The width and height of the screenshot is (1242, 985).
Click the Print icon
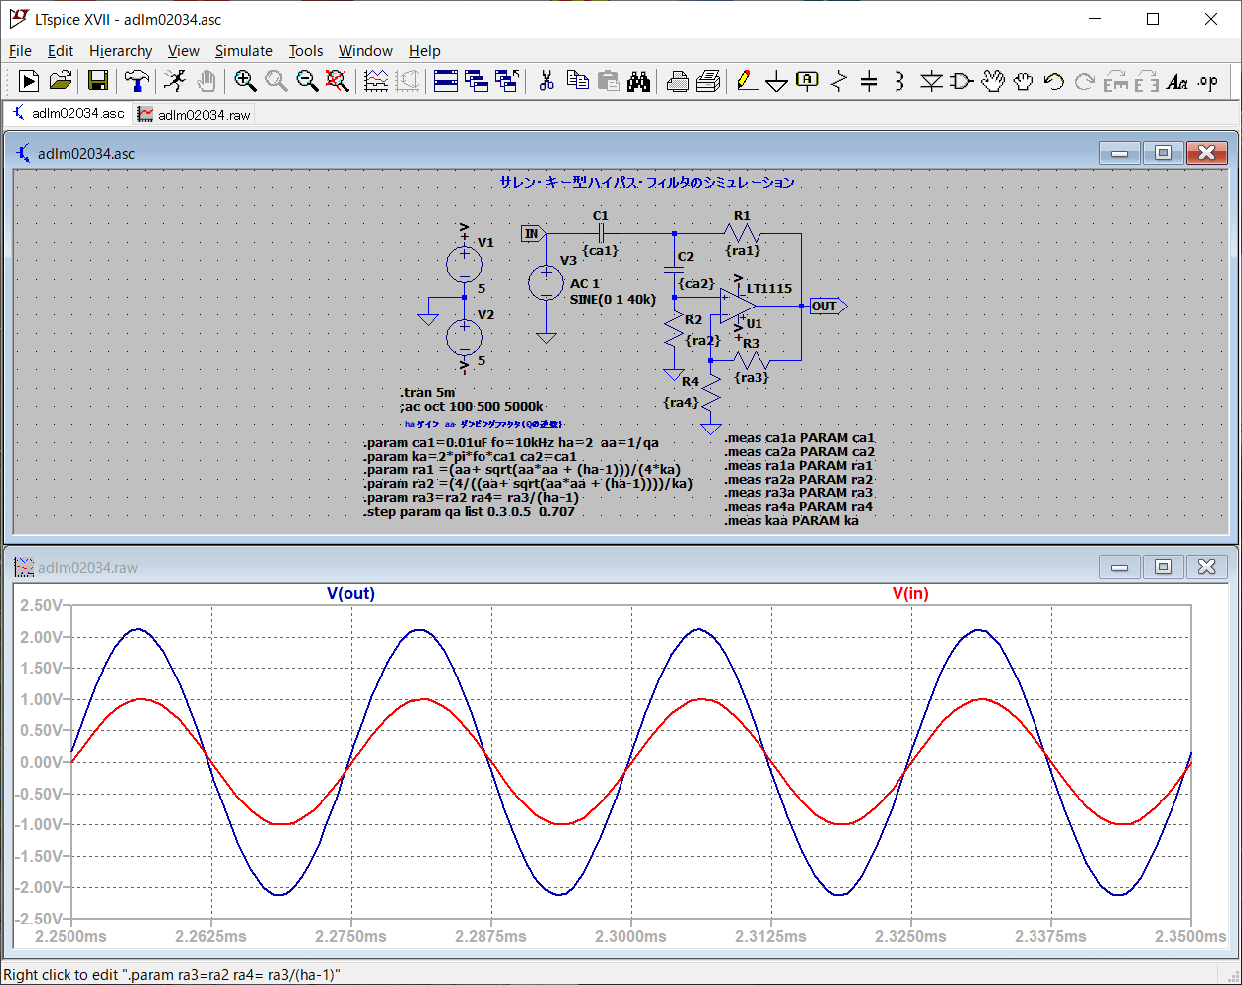point(678,81)
